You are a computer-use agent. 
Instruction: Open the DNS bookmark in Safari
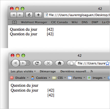[x=85, y=22]
